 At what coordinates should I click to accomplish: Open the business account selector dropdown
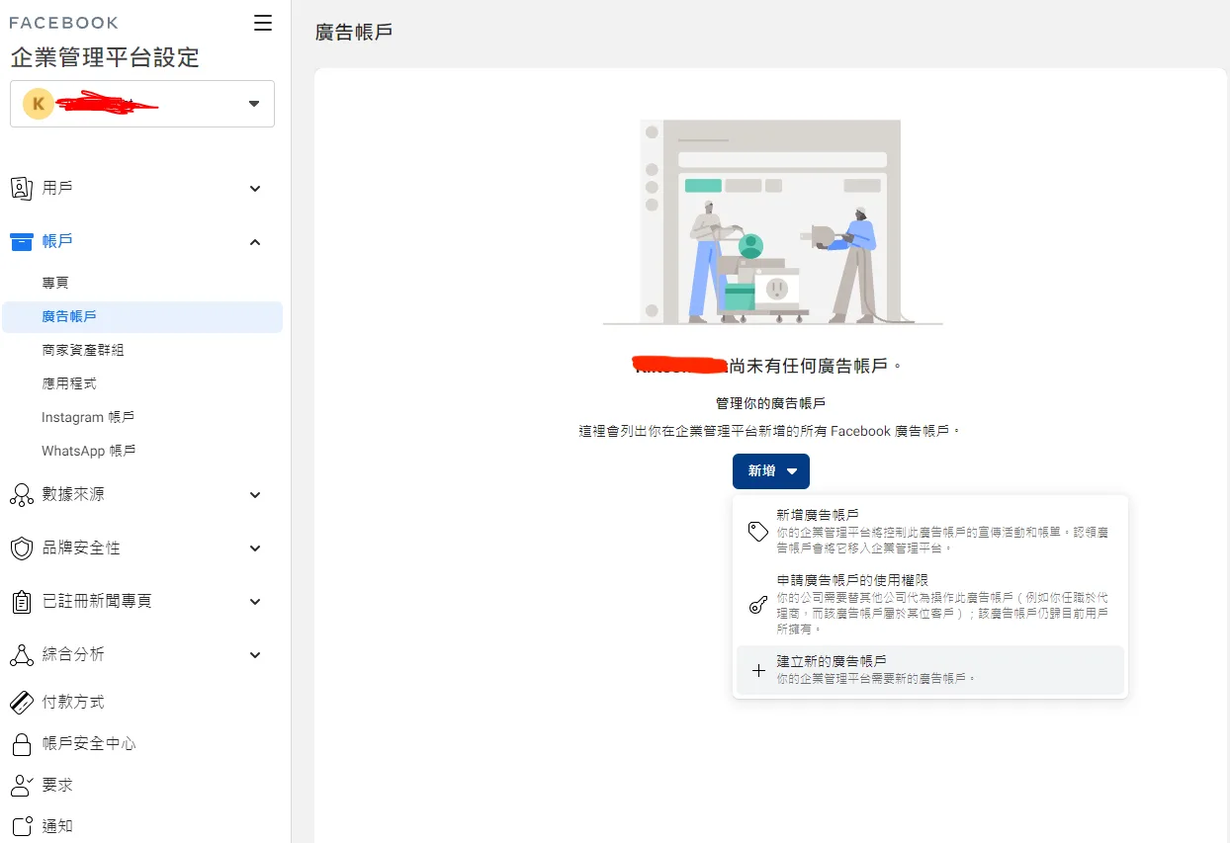[255, 103]
